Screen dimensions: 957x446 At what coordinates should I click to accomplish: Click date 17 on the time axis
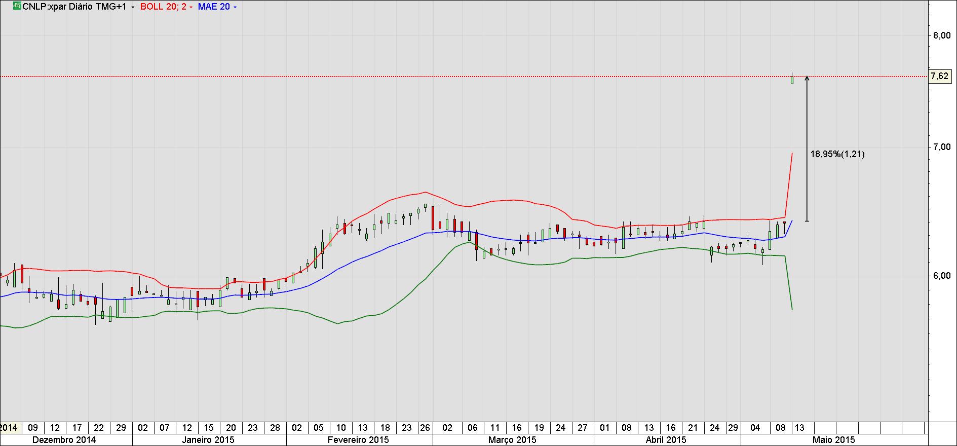(x=77, y=428)
